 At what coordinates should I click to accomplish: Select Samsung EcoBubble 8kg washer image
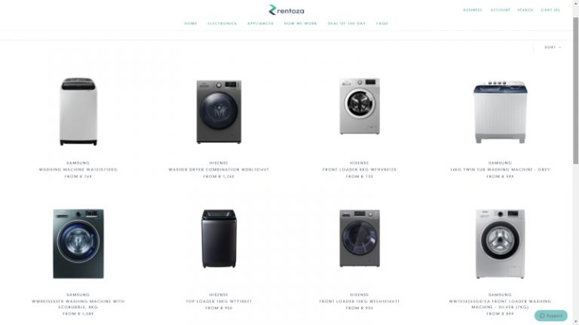tap(78, 244)
